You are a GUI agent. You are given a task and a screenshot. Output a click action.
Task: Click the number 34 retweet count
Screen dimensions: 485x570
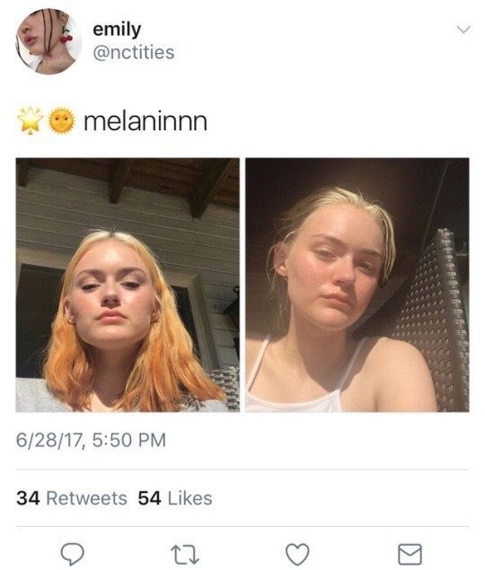pyautogui.click(x=28, y=498)
